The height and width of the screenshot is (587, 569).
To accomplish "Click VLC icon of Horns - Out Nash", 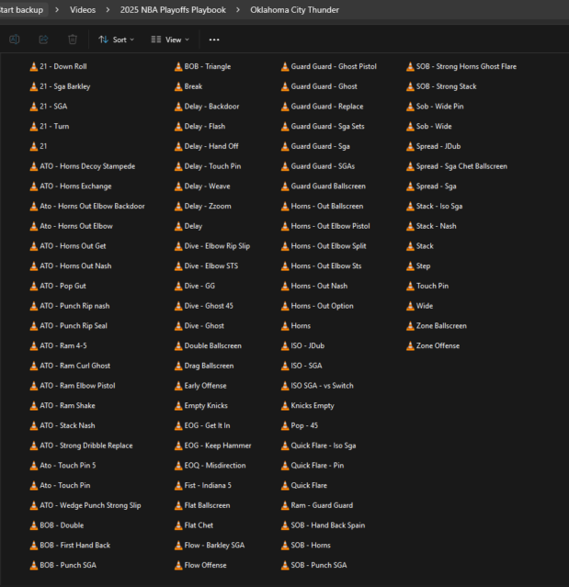I will click(x=285, y=286).
